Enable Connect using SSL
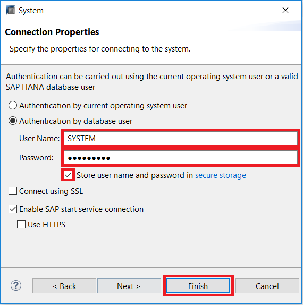The height and width of the screenshot is (305, 303). (x=13, y=191)
